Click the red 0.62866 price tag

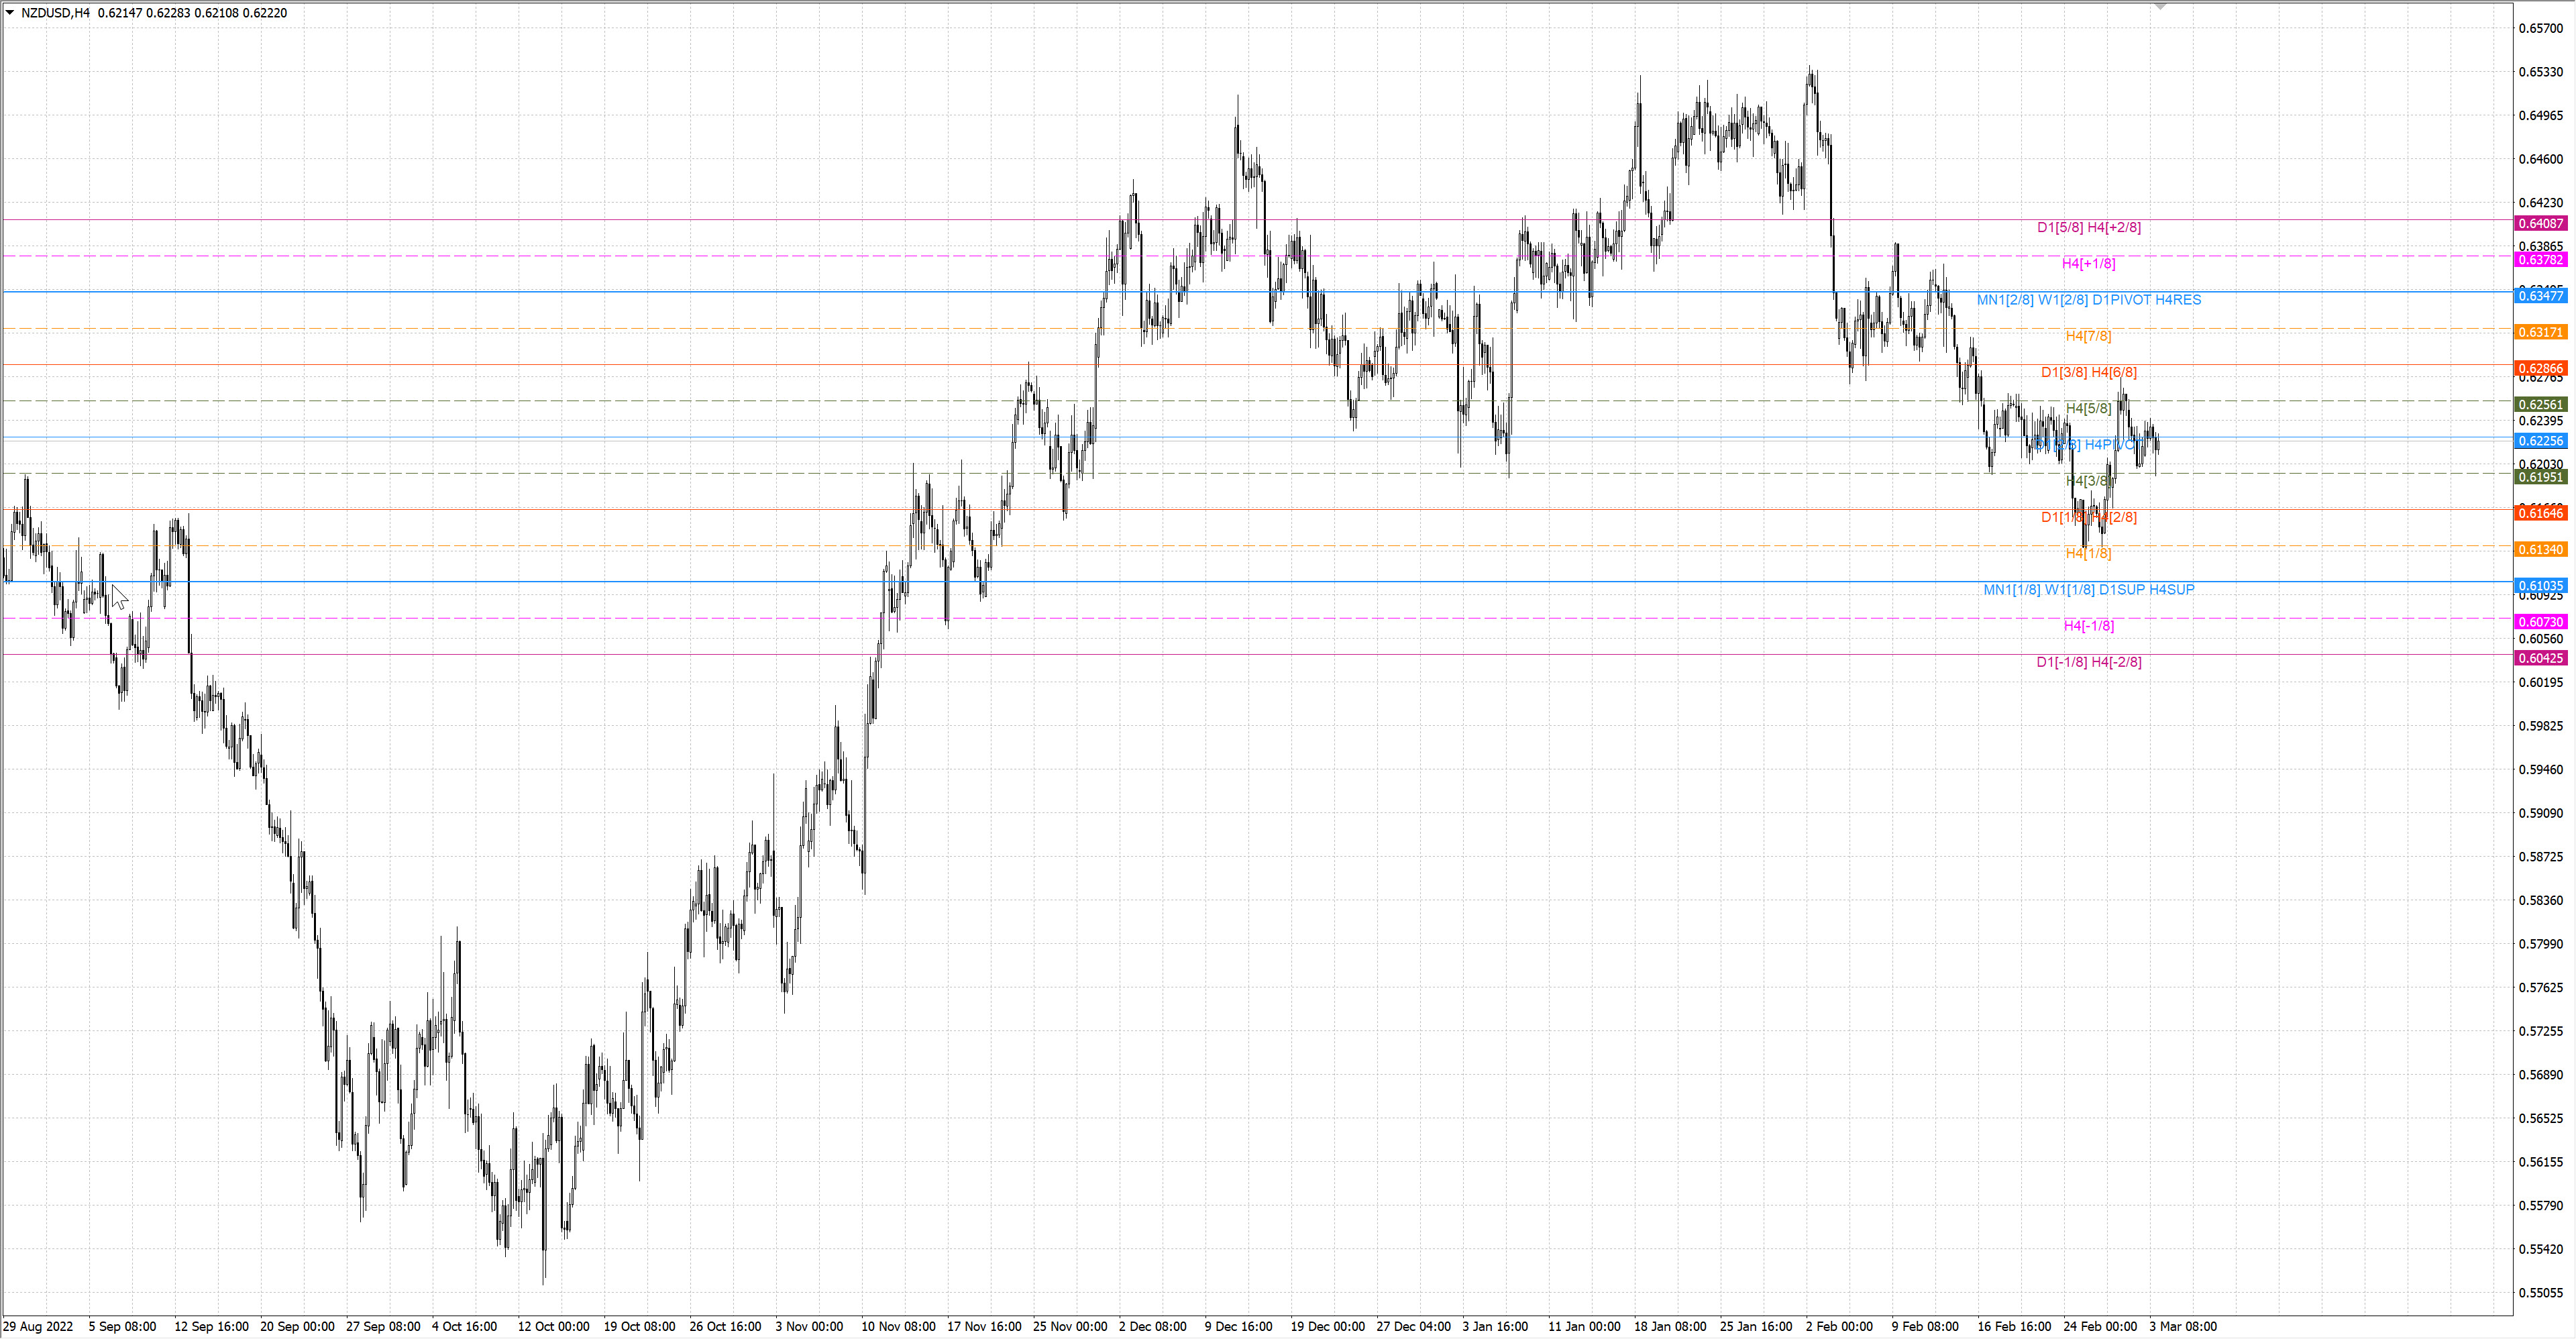coord(2540,368)
